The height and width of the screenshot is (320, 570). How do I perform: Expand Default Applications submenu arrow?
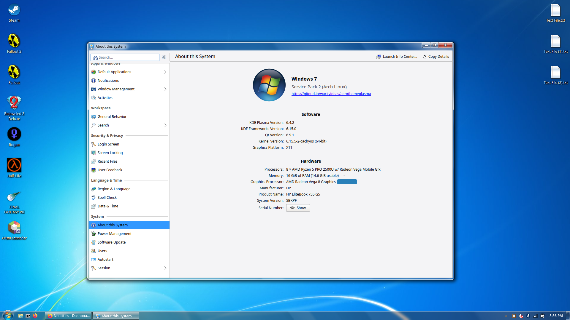tap(165, 72)
